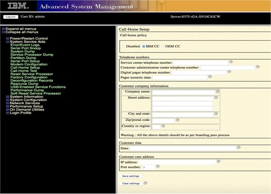This screenshot has width=271, height=194.
Task: Open Serial Port Setup page
Action: 25,61
